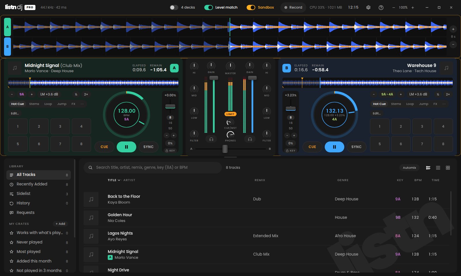Toggle the 4 decks switch
The width and height of the screenshot is (461, 276).
tap(174, 7)
